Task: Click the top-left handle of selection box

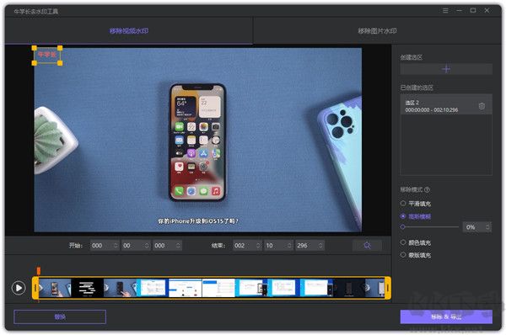Action: click(x=35, y=48)
